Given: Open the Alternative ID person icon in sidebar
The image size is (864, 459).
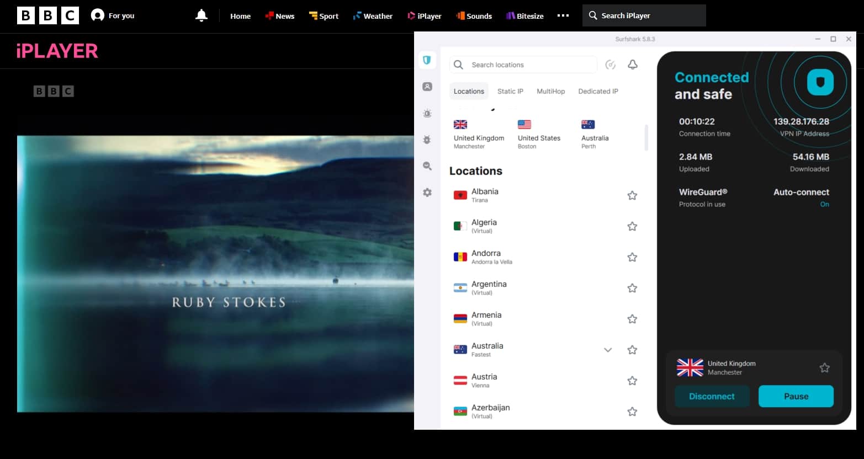Looking at the screenshot, I should click(x=427, y=87).
